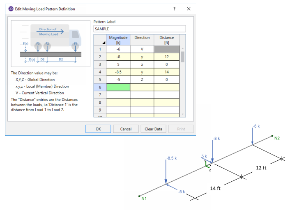Screen dimensions: 290x210
Task: Click the local axis symbol on the member
Action: click(x=207, y=164)
